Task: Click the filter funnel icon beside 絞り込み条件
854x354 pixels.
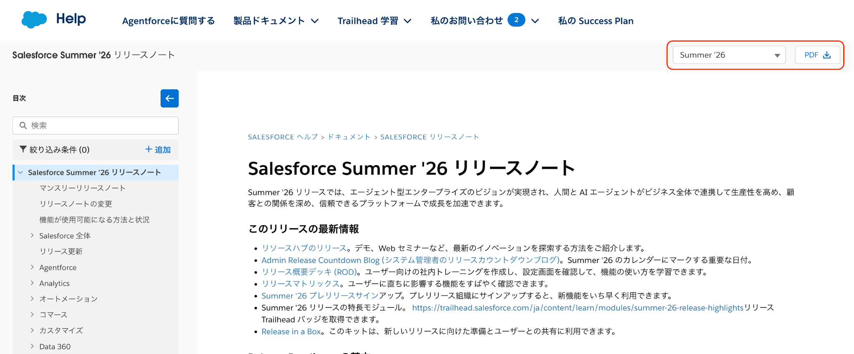Action: click(x=23, y=149)
